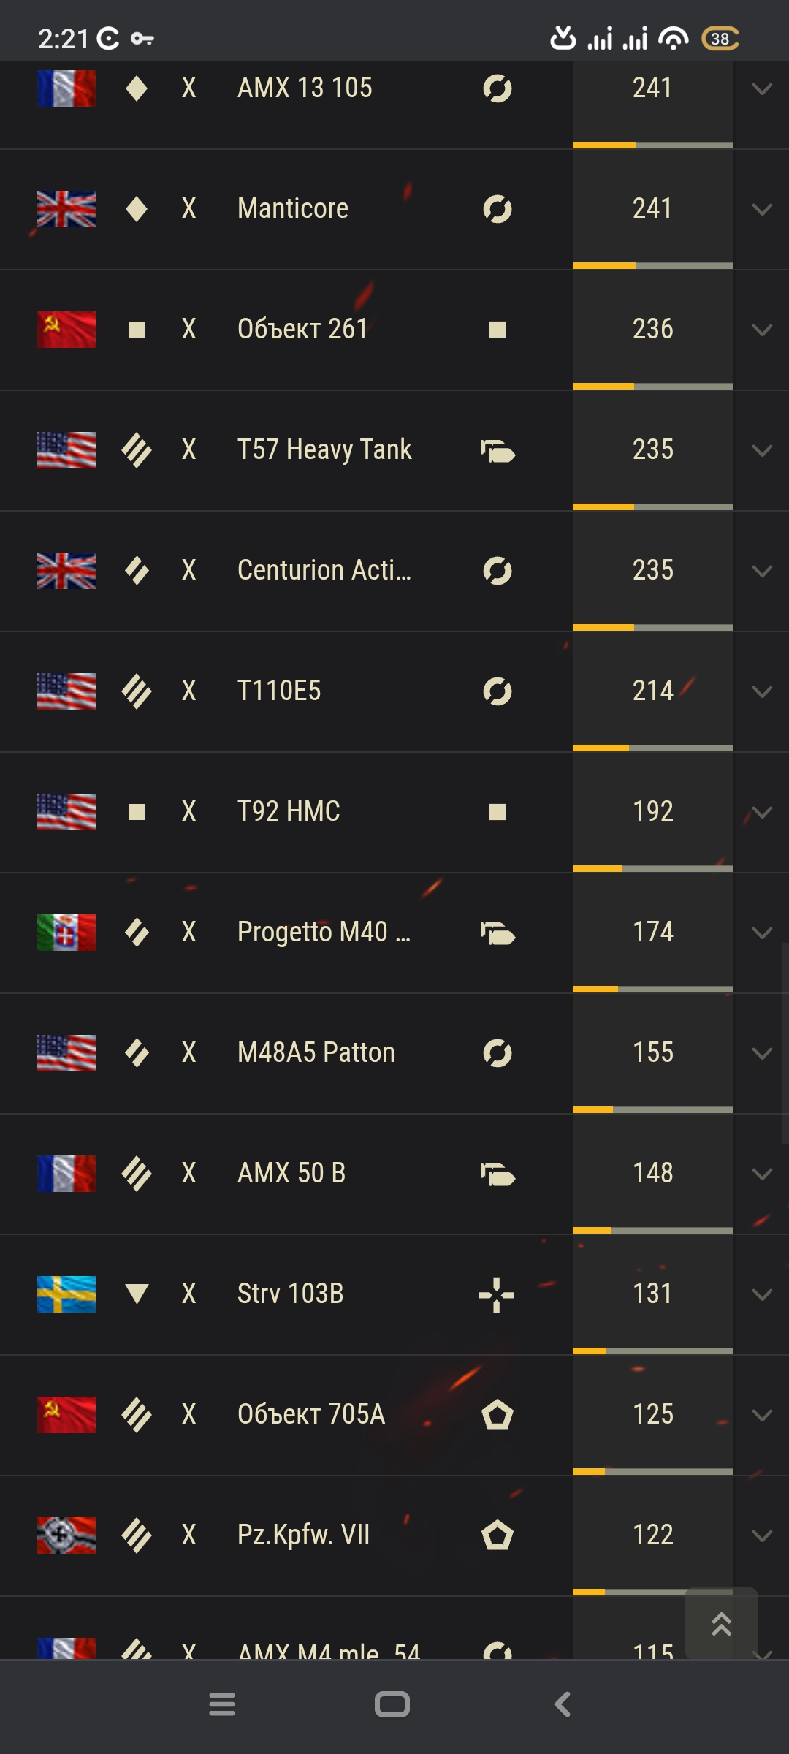This screenshot has height=1754, width=789.
Task: Tap the Swedish flag on Strv 103B row
Action: point(66,1294)
